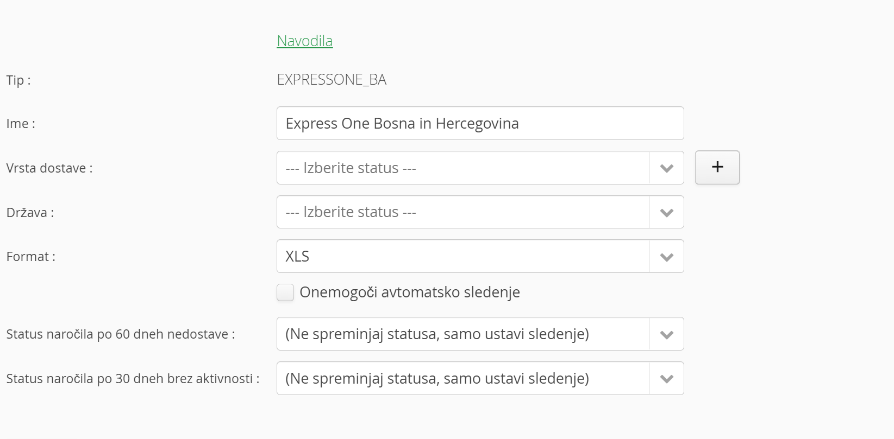Add delivery type with the plus button
The image size is (894, 439).
(717, 167)
